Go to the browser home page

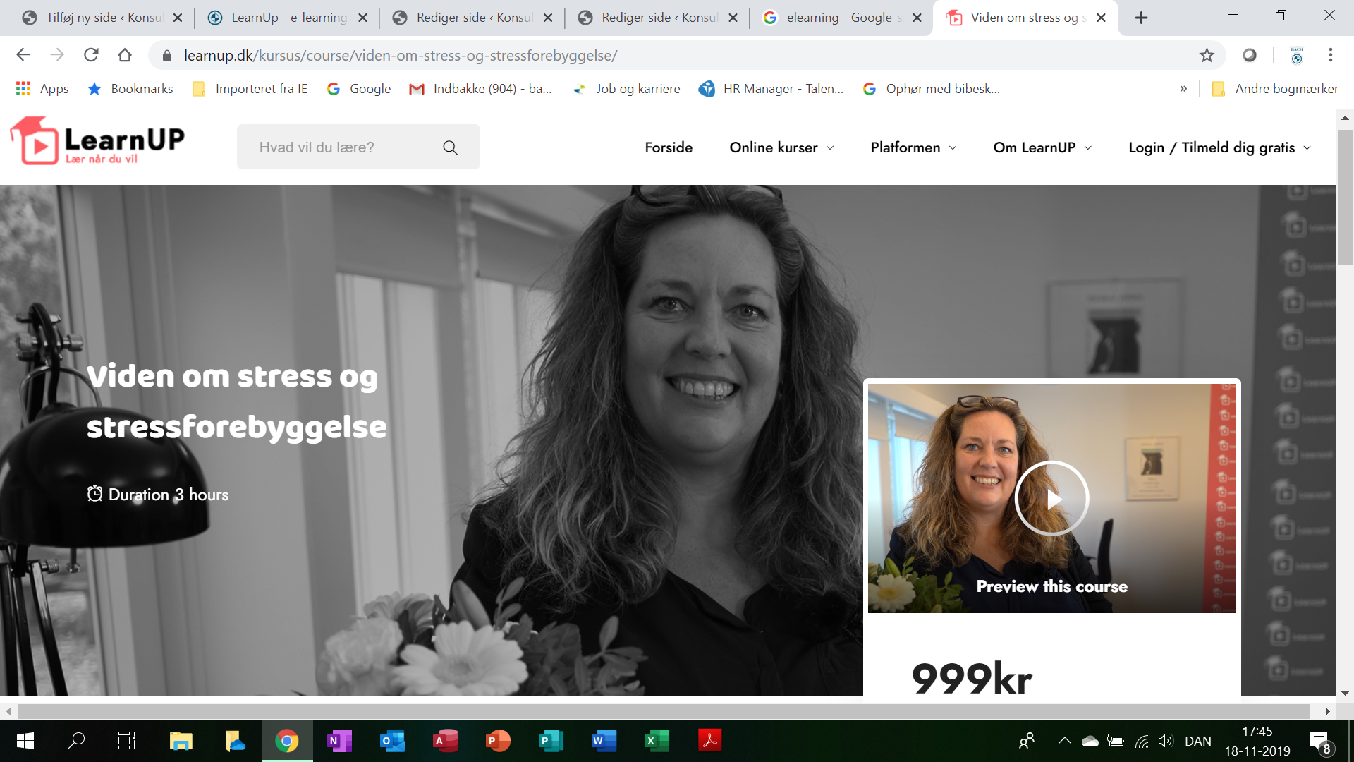pos(125,55)
